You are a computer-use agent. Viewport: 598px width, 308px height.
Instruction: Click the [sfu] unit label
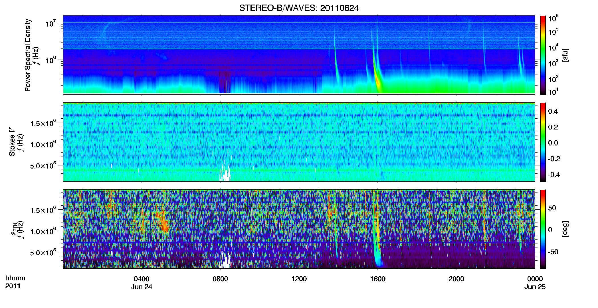[x=565, y=55]
